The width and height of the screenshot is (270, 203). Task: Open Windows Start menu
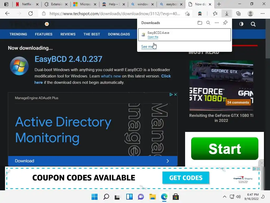(94, 197)
